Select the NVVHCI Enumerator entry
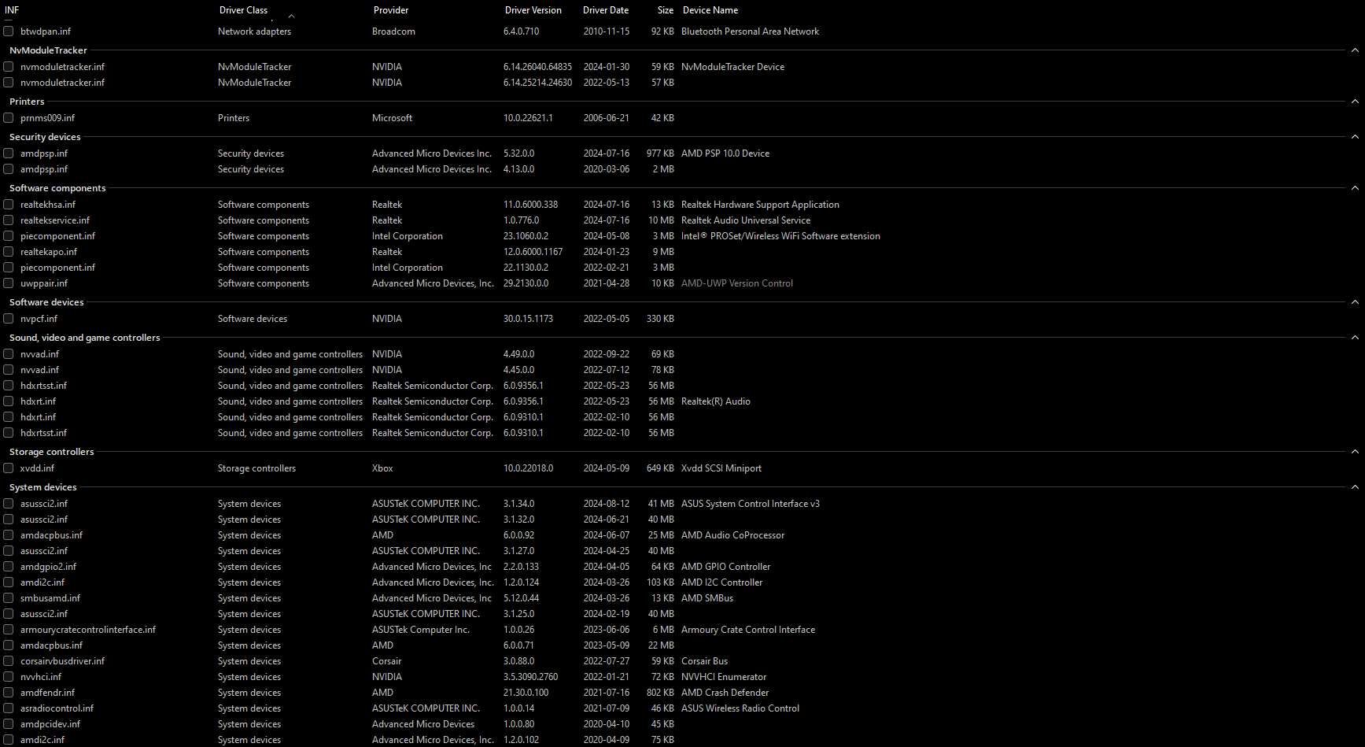 tap(724, 677)
